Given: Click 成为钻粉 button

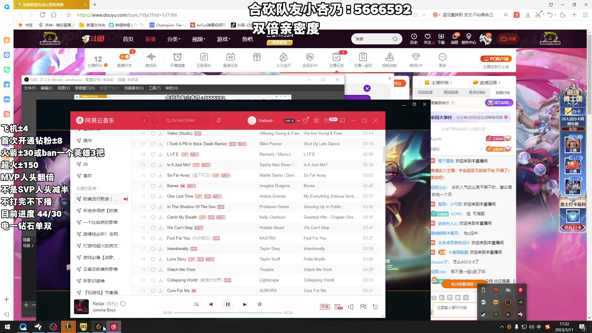Looking at the screenshot, I should [499, 103].
